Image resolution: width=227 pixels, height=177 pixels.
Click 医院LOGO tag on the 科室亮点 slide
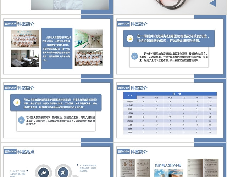point(10,152)
